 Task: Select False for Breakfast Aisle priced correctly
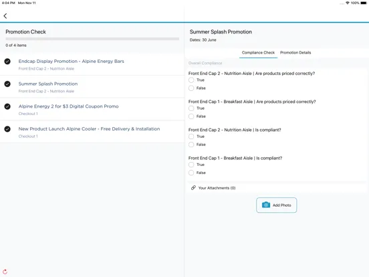(x=191, y=116)
